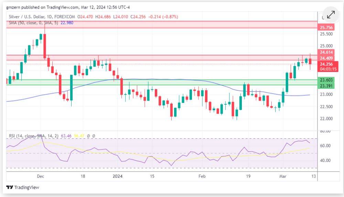The image size is (344, 197).
Task: Click the TradingView logo icon
Action: click(x=10, y=187)
